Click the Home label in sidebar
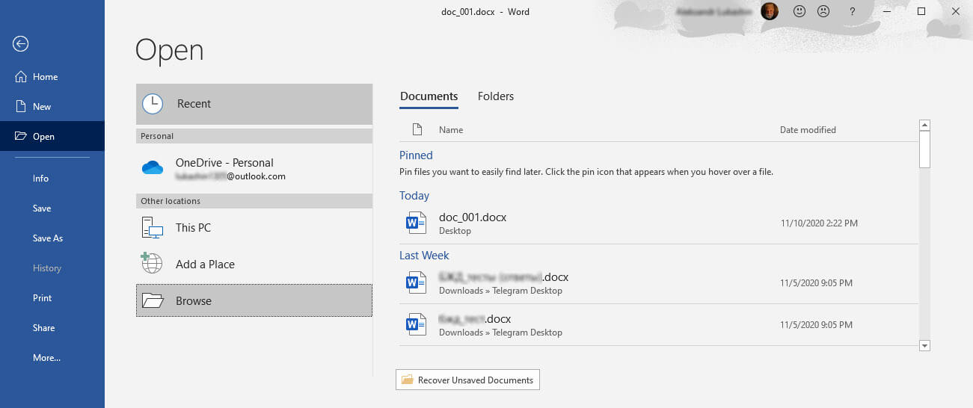Viewport: 973px width, 408px height. coord(45,76)
